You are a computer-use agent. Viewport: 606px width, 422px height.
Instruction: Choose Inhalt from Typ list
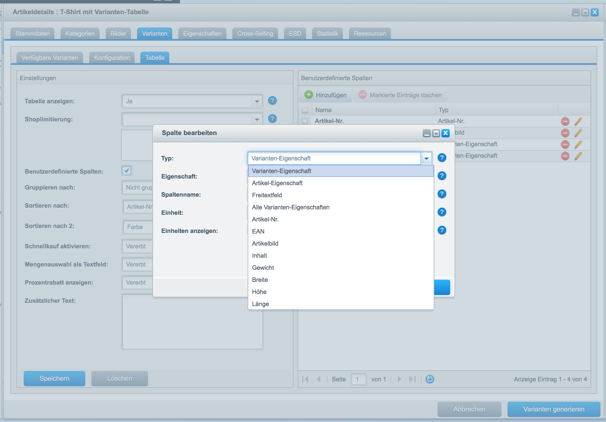[341, 256]
